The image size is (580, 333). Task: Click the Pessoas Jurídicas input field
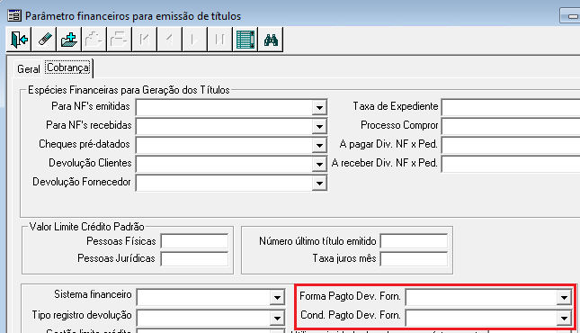coord(194,258)
